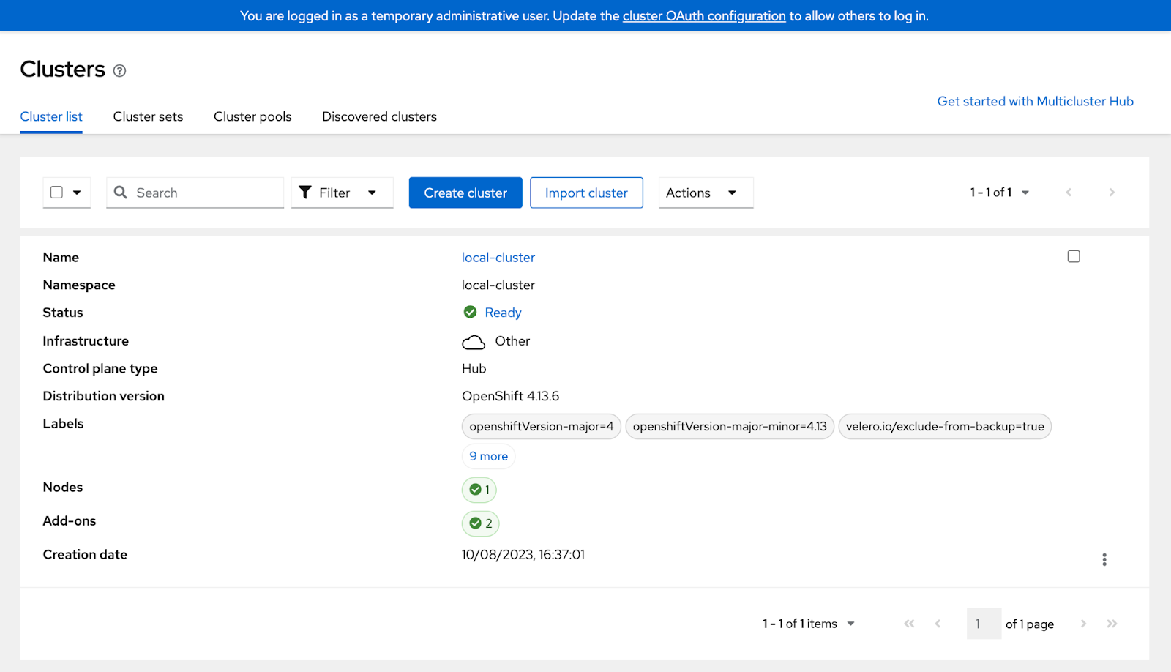Screen dimensions: 1171x672
Task: Click the search magnifying glass icon
Action: [121, 193]
